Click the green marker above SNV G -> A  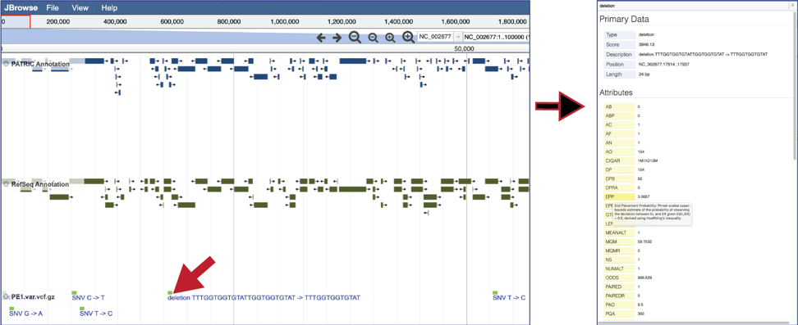11,309
